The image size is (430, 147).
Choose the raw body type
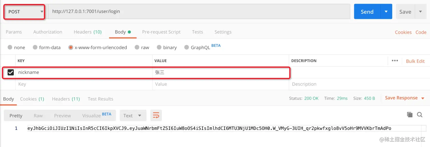tap(137, 47)
